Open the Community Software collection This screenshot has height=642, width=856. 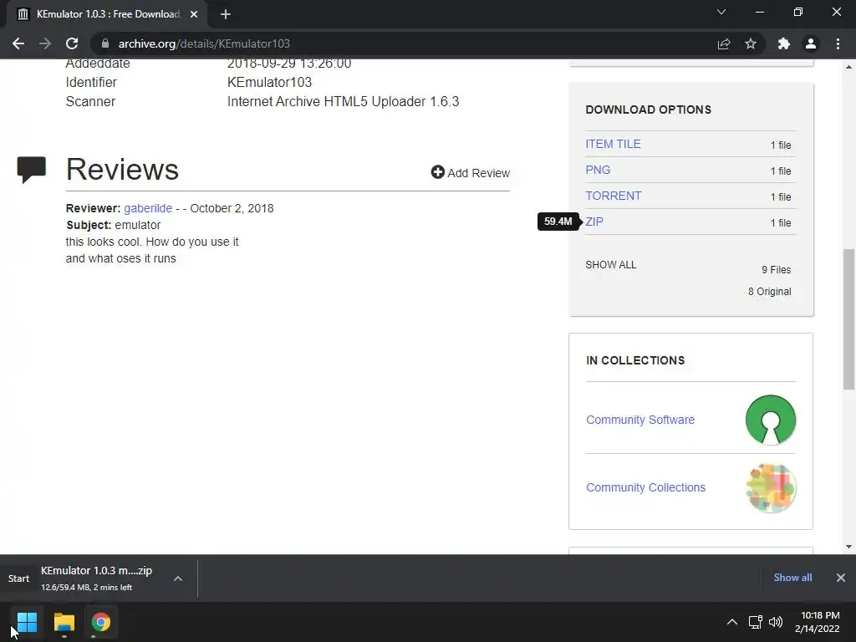point(640,420)
